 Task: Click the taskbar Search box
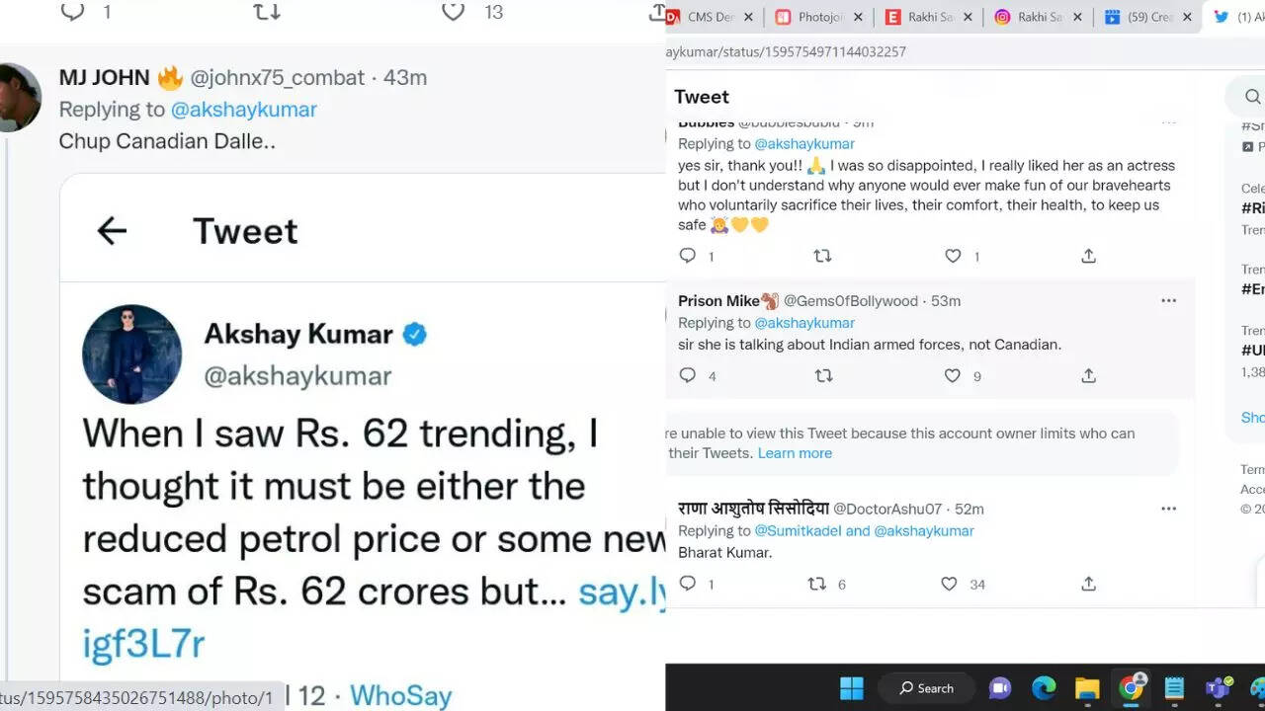click(927, 688)
